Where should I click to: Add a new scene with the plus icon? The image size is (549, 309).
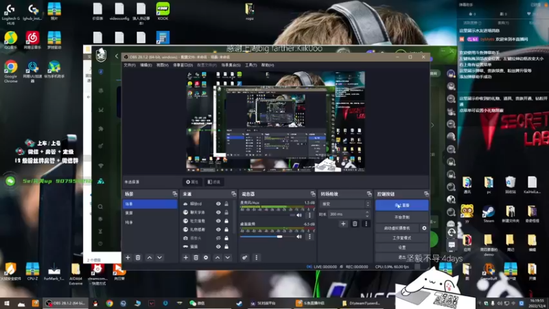(x=128, y=257)
